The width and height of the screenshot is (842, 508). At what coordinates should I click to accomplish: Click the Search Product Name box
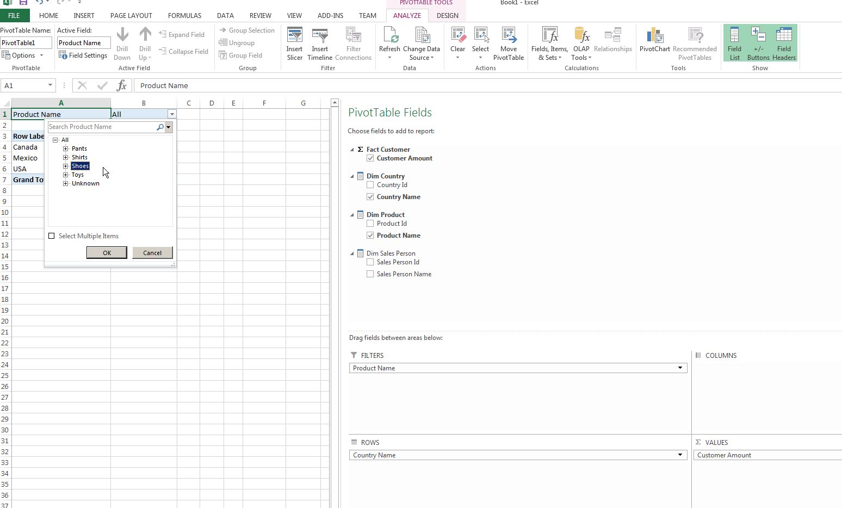[98, 126]
